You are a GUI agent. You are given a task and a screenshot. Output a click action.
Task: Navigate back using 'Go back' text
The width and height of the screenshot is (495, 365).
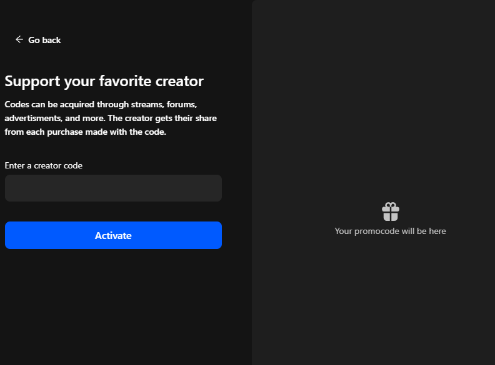coord(44,40)
